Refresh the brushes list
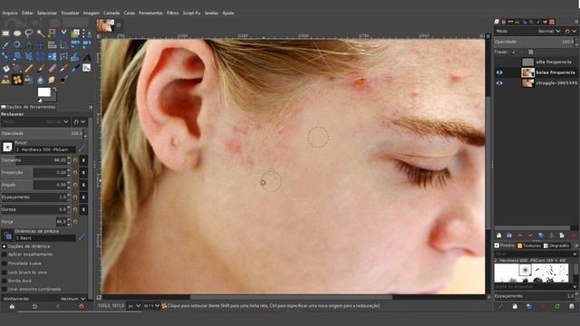 pos(557,306)
